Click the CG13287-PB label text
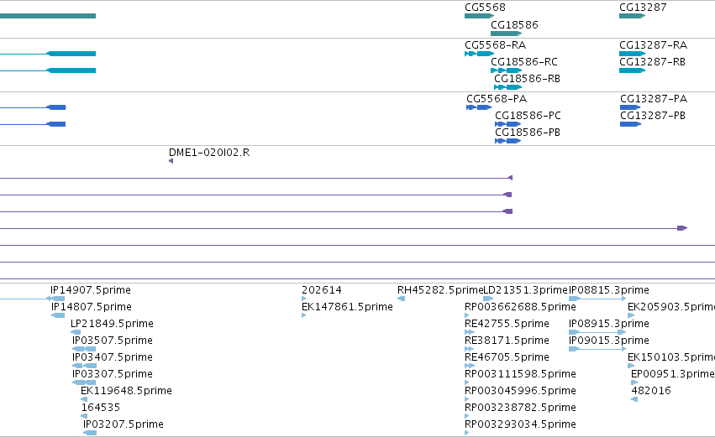Screen dimensions: 715x437 653,116
